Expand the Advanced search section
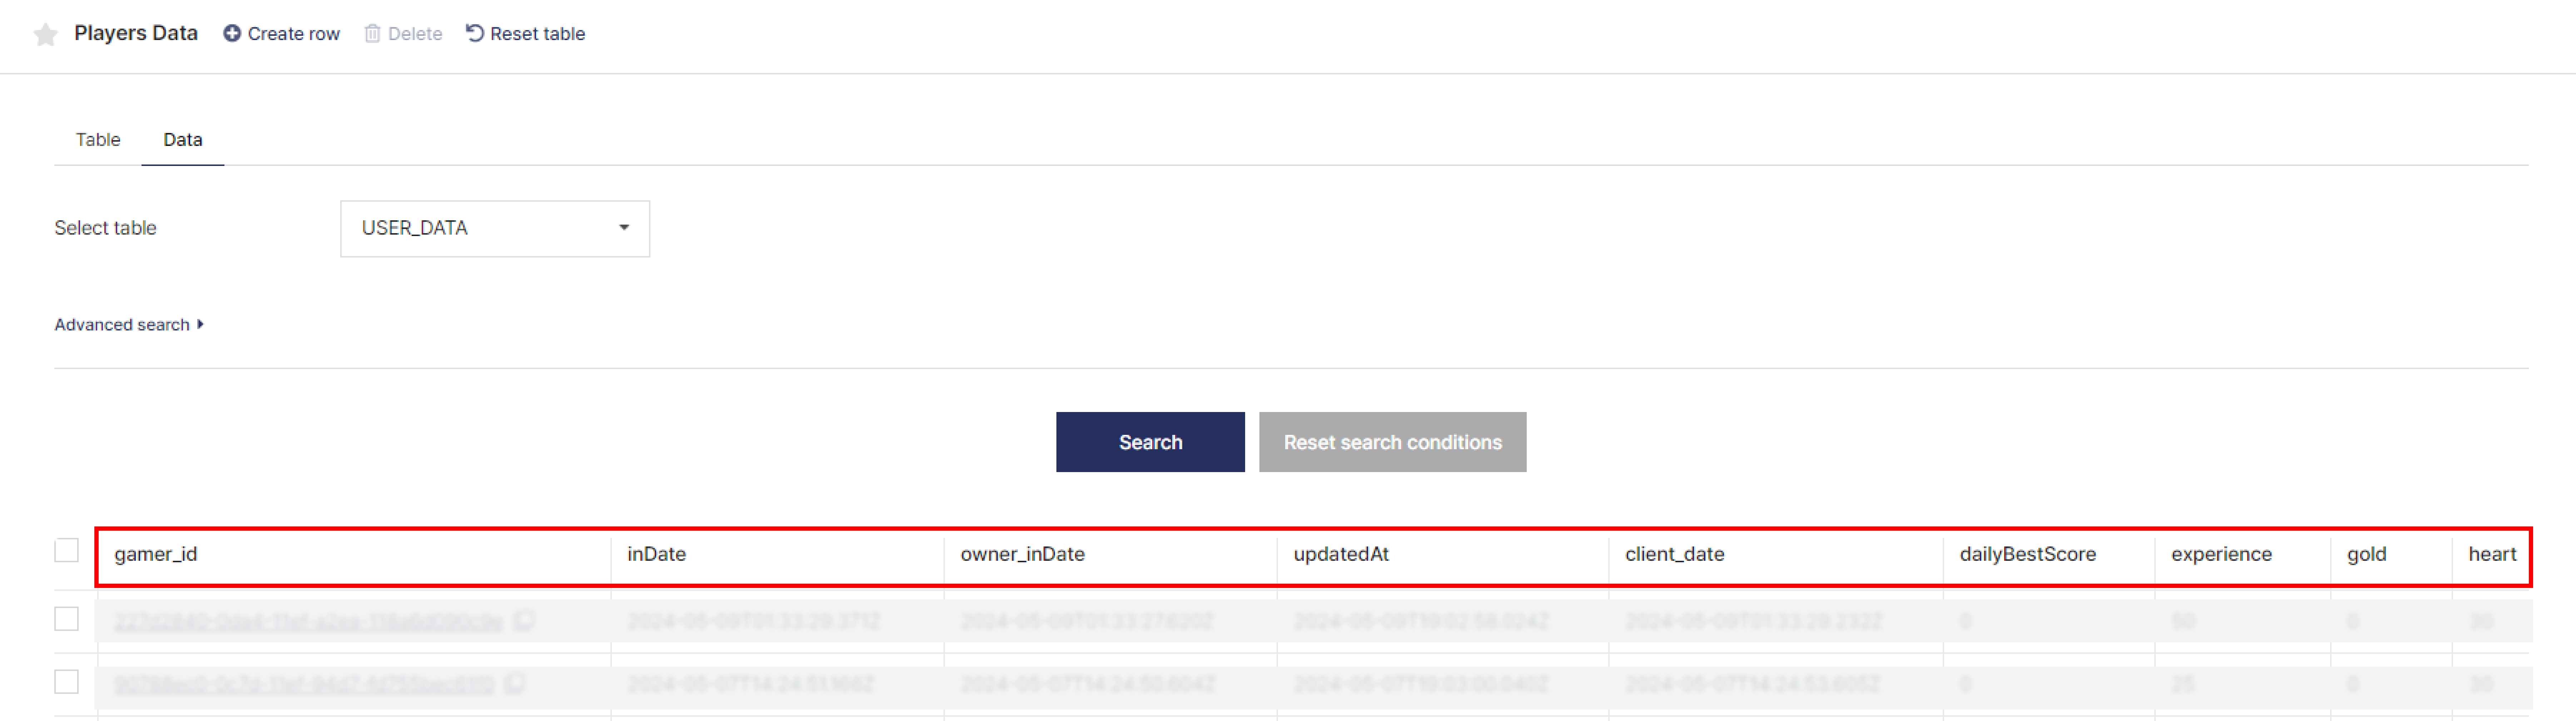Image resolution: width=2576 pixels, height=721 pixels. click(x=129, y=324)
